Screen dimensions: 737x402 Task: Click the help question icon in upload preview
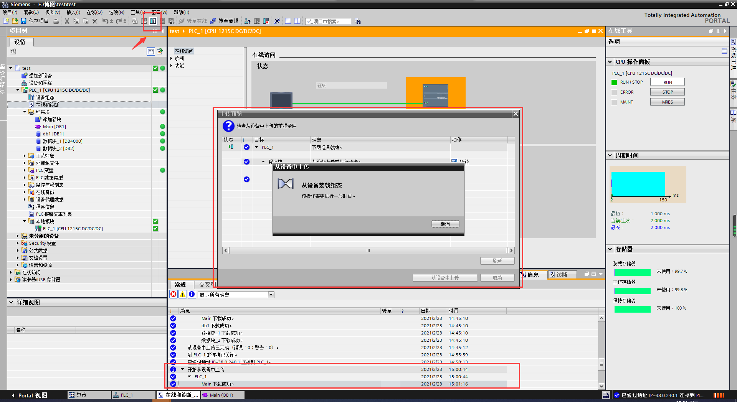228,126
